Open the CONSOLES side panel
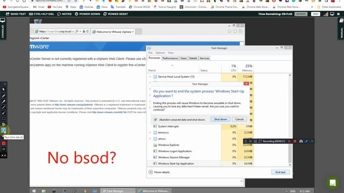Image resolution: width=344 pixels, height=193 pixels. click(3, 28)
